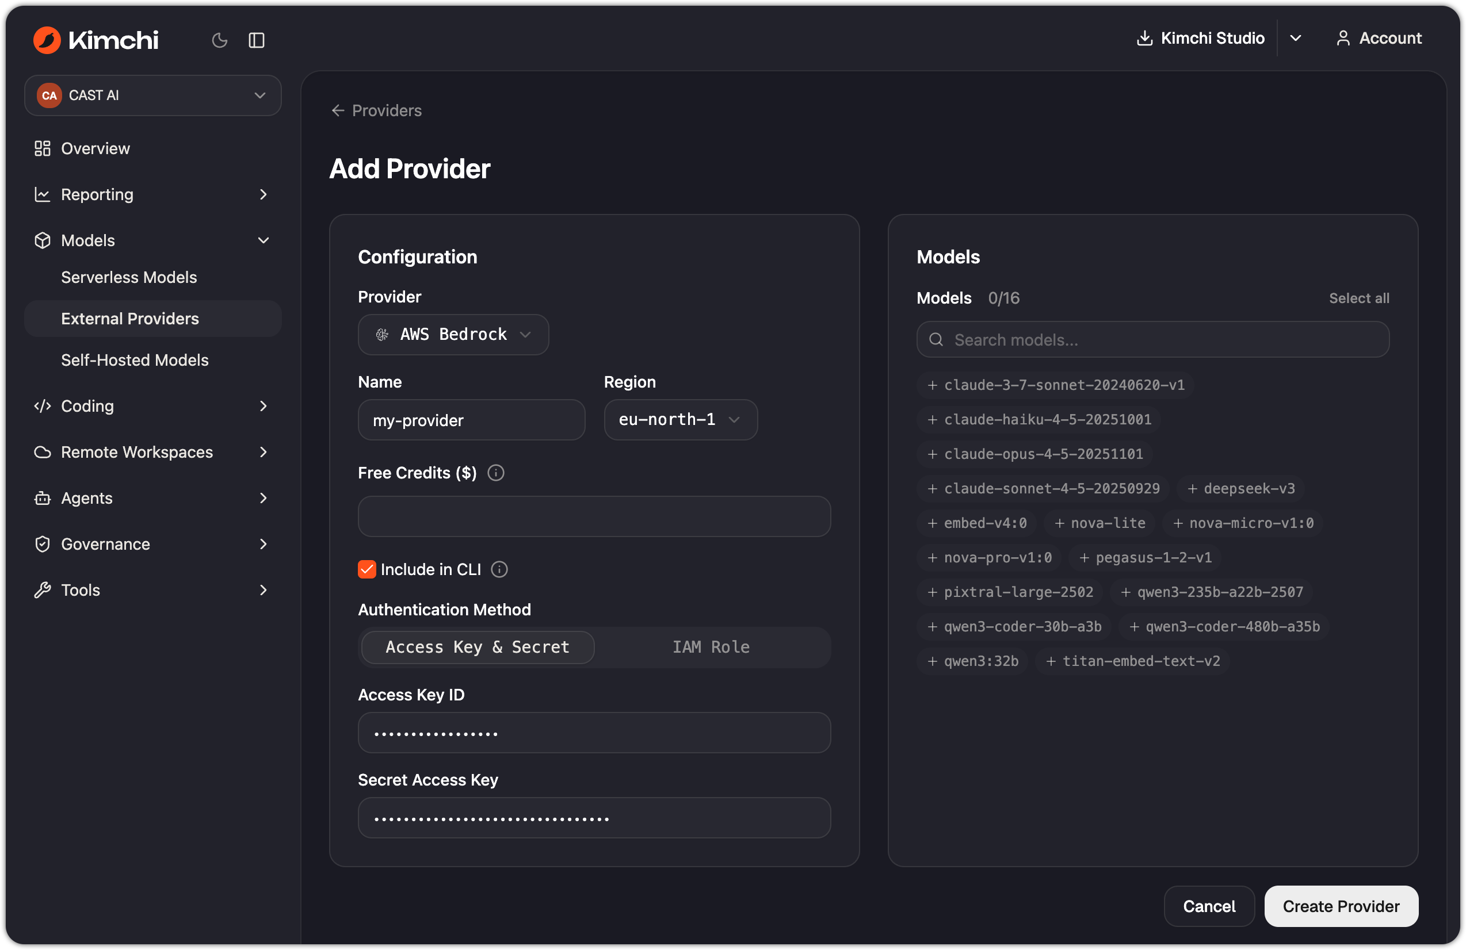
Task: Click the Overview grid icon
Action: pos(43,148)
